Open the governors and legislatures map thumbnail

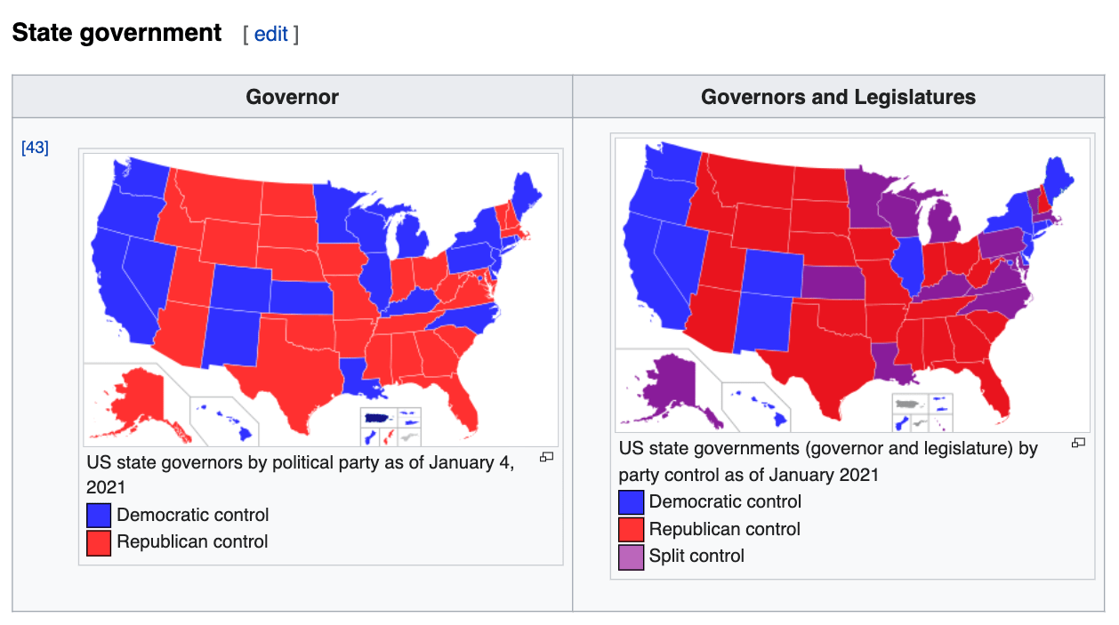coord(852,285)
